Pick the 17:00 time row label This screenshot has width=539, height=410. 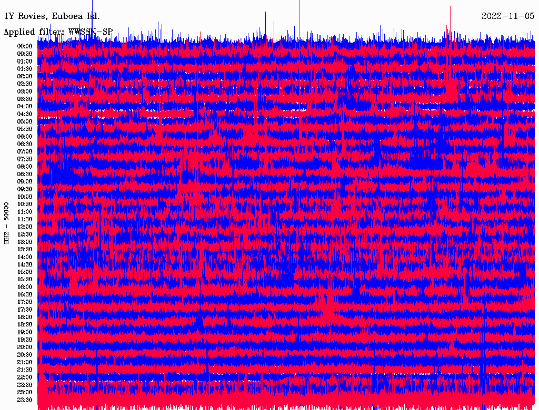point(25,302)
